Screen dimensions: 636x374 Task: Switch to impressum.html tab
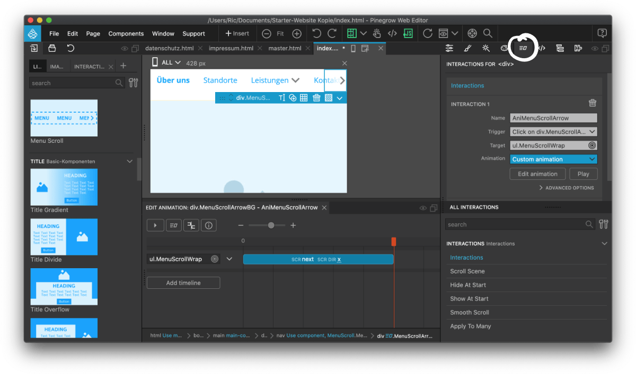point(231,48)
